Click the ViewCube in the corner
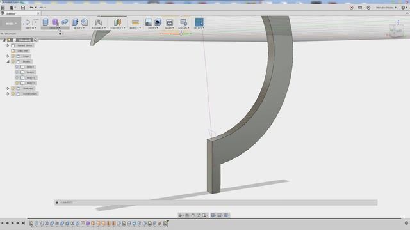 click(396, 31)
